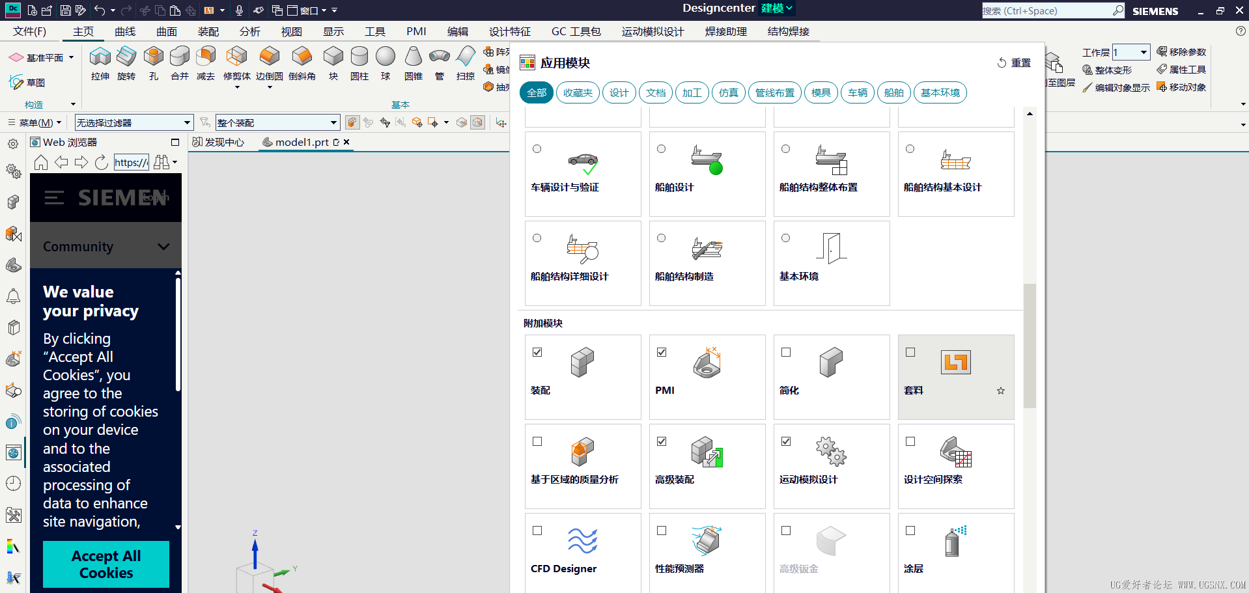Image resolution: width=1249 pixels, height=593 pixels.
Task: Click the 编辑对象显示 edit object display tool
Action: click(1116, 87)
